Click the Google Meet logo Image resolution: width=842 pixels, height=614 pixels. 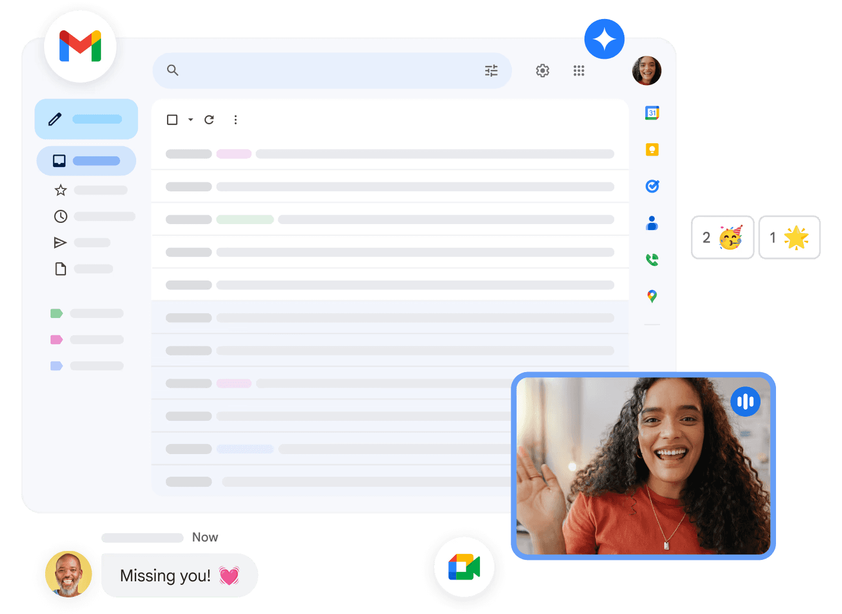(464, 567)
